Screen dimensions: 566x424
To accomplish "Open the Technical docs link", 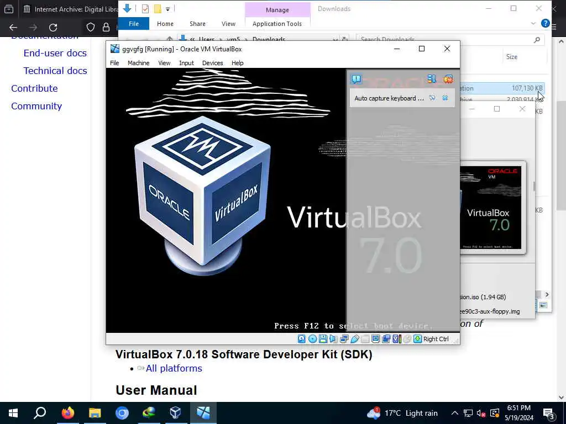I will (x=55, y=71).
